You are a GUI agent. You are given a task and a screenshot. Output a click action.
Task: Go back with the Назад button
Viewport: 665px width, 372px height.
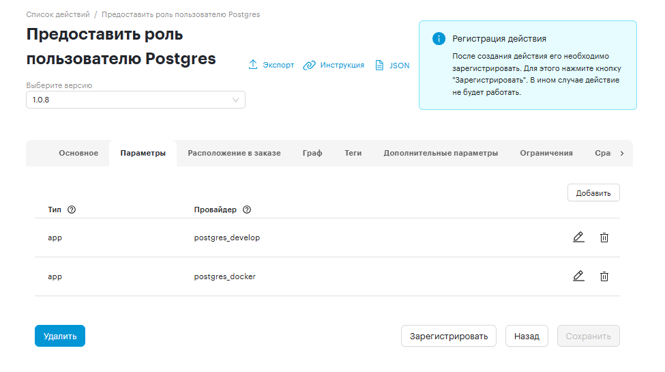tap(527, 336)
